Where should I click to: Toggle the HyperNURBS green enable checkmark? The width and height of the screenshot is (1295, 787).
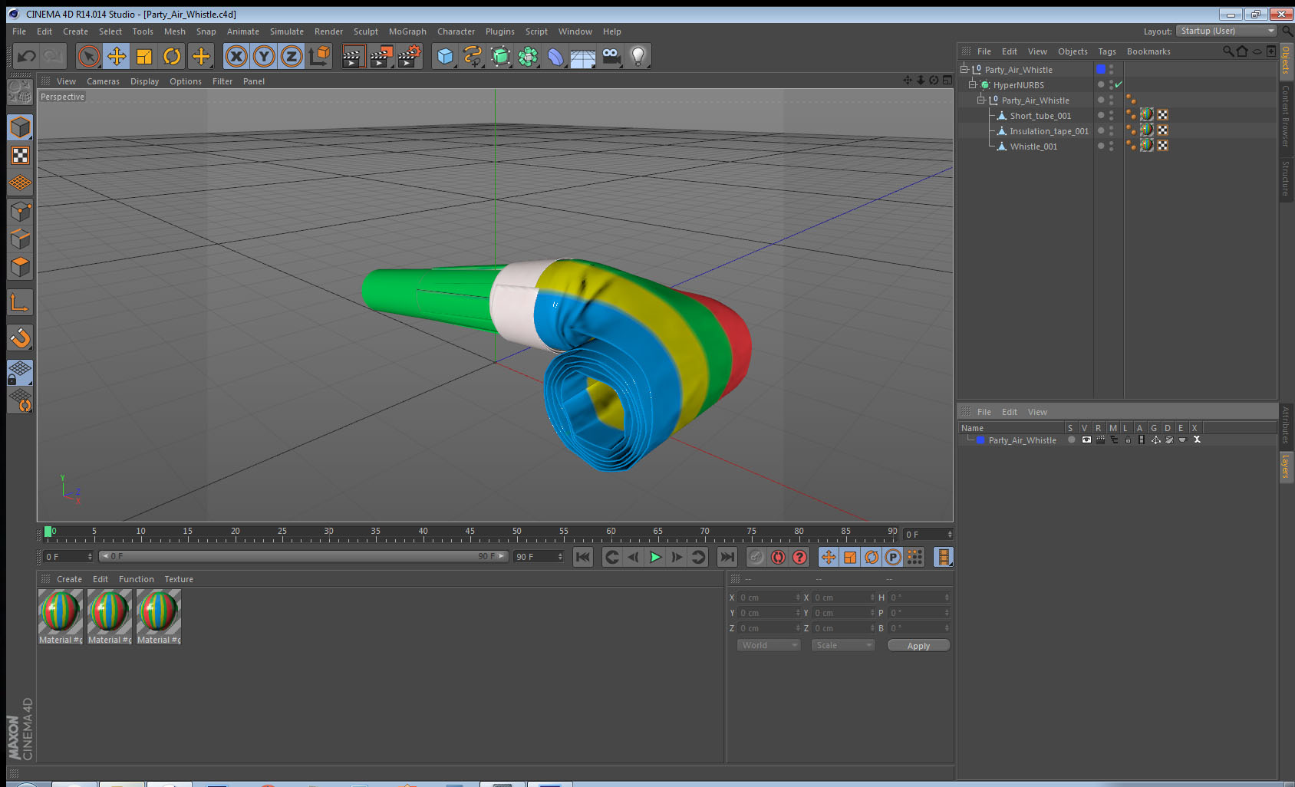(x=1119, y=84)
